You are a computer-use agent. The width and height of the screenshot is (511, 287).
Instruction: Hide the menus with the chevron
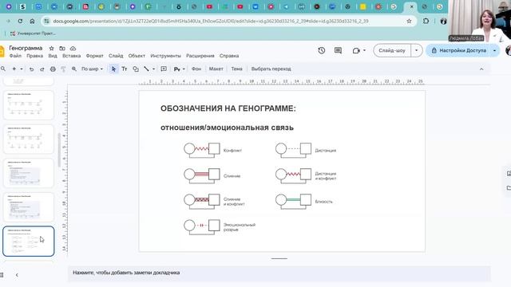coord(481,69)
